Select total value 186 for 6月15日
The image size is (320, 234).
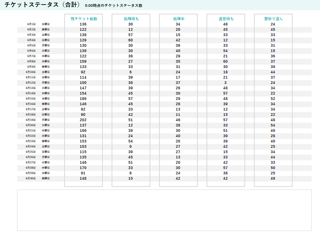click(83, 99)
